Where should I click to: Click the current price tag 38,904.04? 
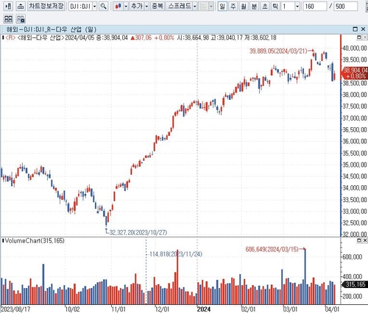pos(355,73)
